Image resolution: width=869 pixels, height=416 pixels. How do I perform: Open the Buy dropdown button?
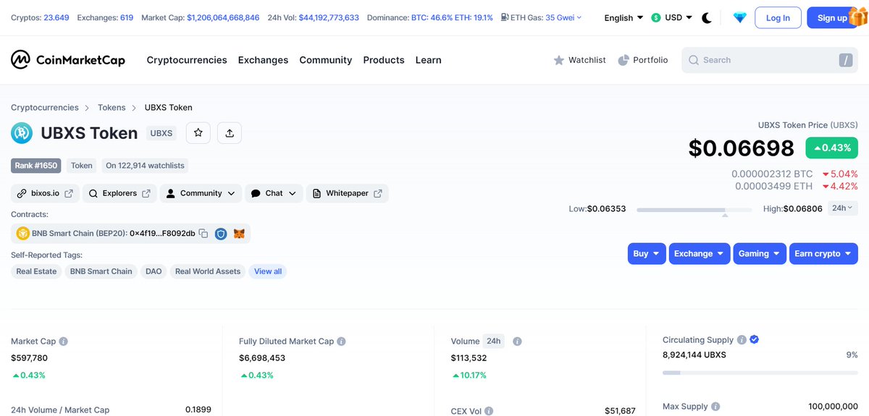click(x=646, y=253)
